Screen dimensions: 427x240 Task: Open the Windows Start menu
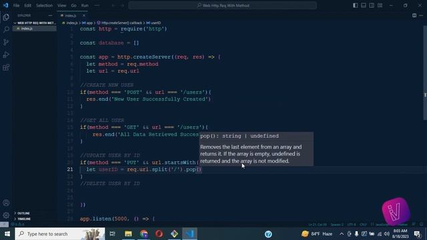7,234
